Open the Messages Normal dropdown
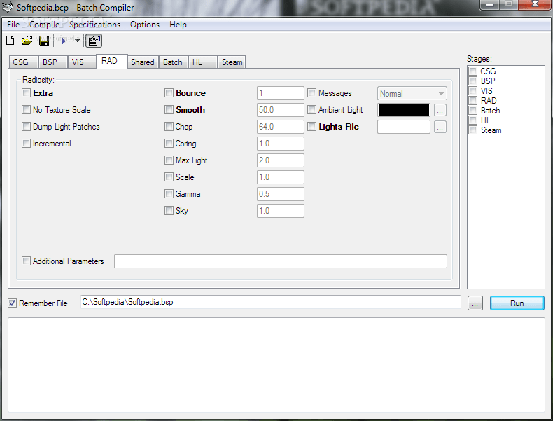This screenshot has height=421, width=553. pyautogui.click(x=412, y=93)
